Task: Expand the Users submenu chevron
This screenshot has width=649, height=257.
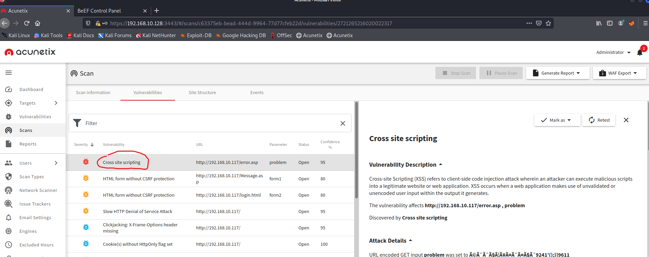Action: point(56,163)
